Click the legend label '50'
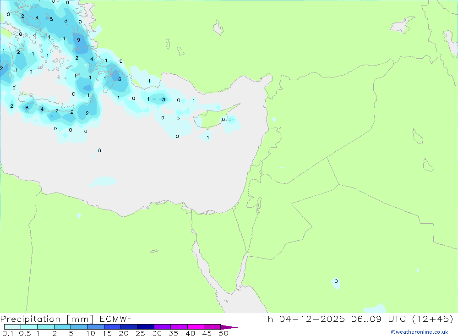 coord(224,333)
